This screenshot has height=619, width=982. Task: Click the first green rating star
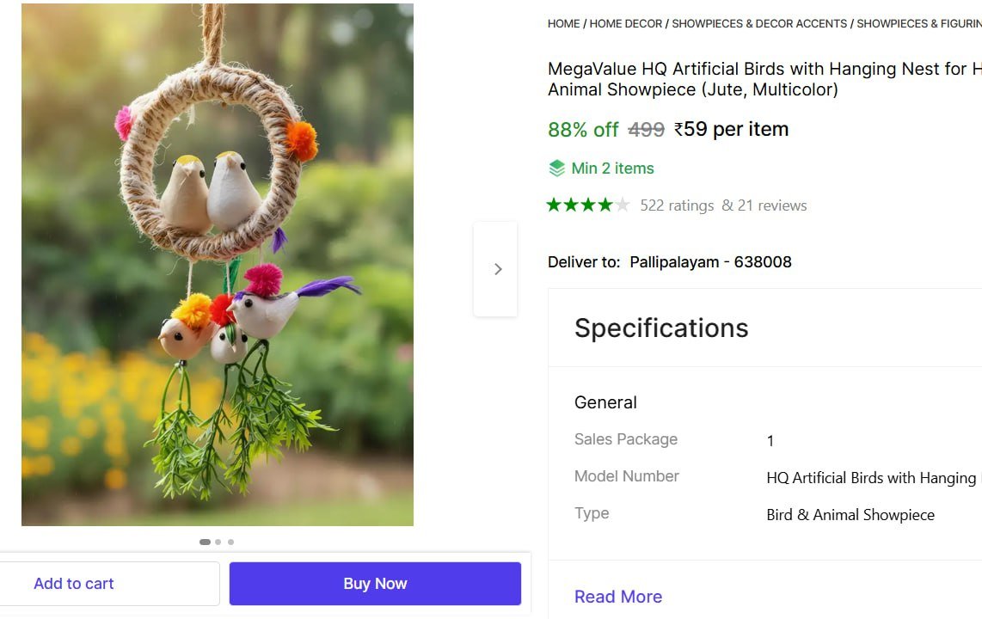(x=555, y=205)
